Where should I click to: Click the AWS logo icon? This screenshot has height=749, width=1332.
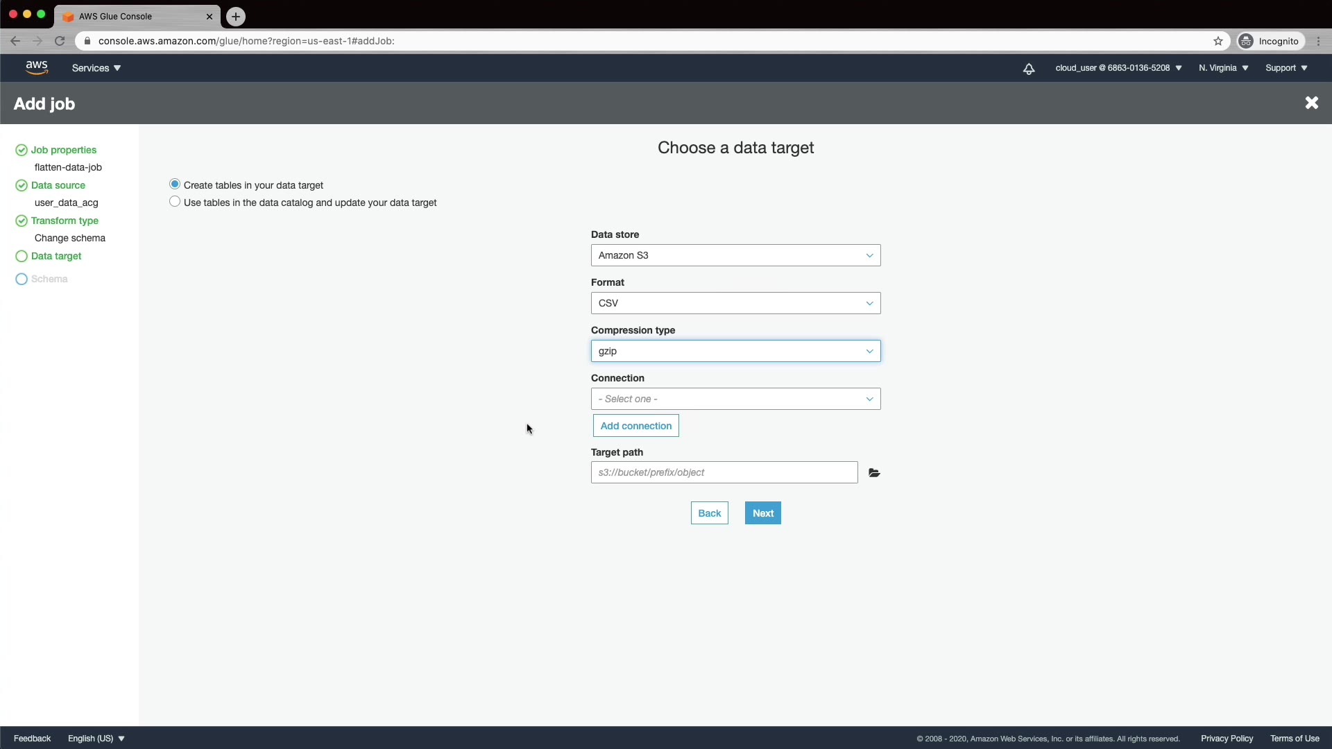(37, 68)
